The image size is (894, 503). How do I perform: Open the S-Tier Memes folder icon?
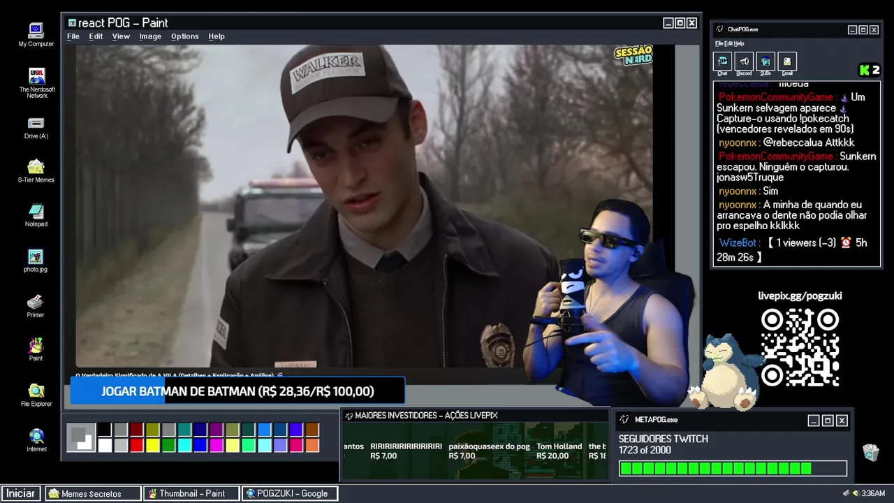point(36,171)
